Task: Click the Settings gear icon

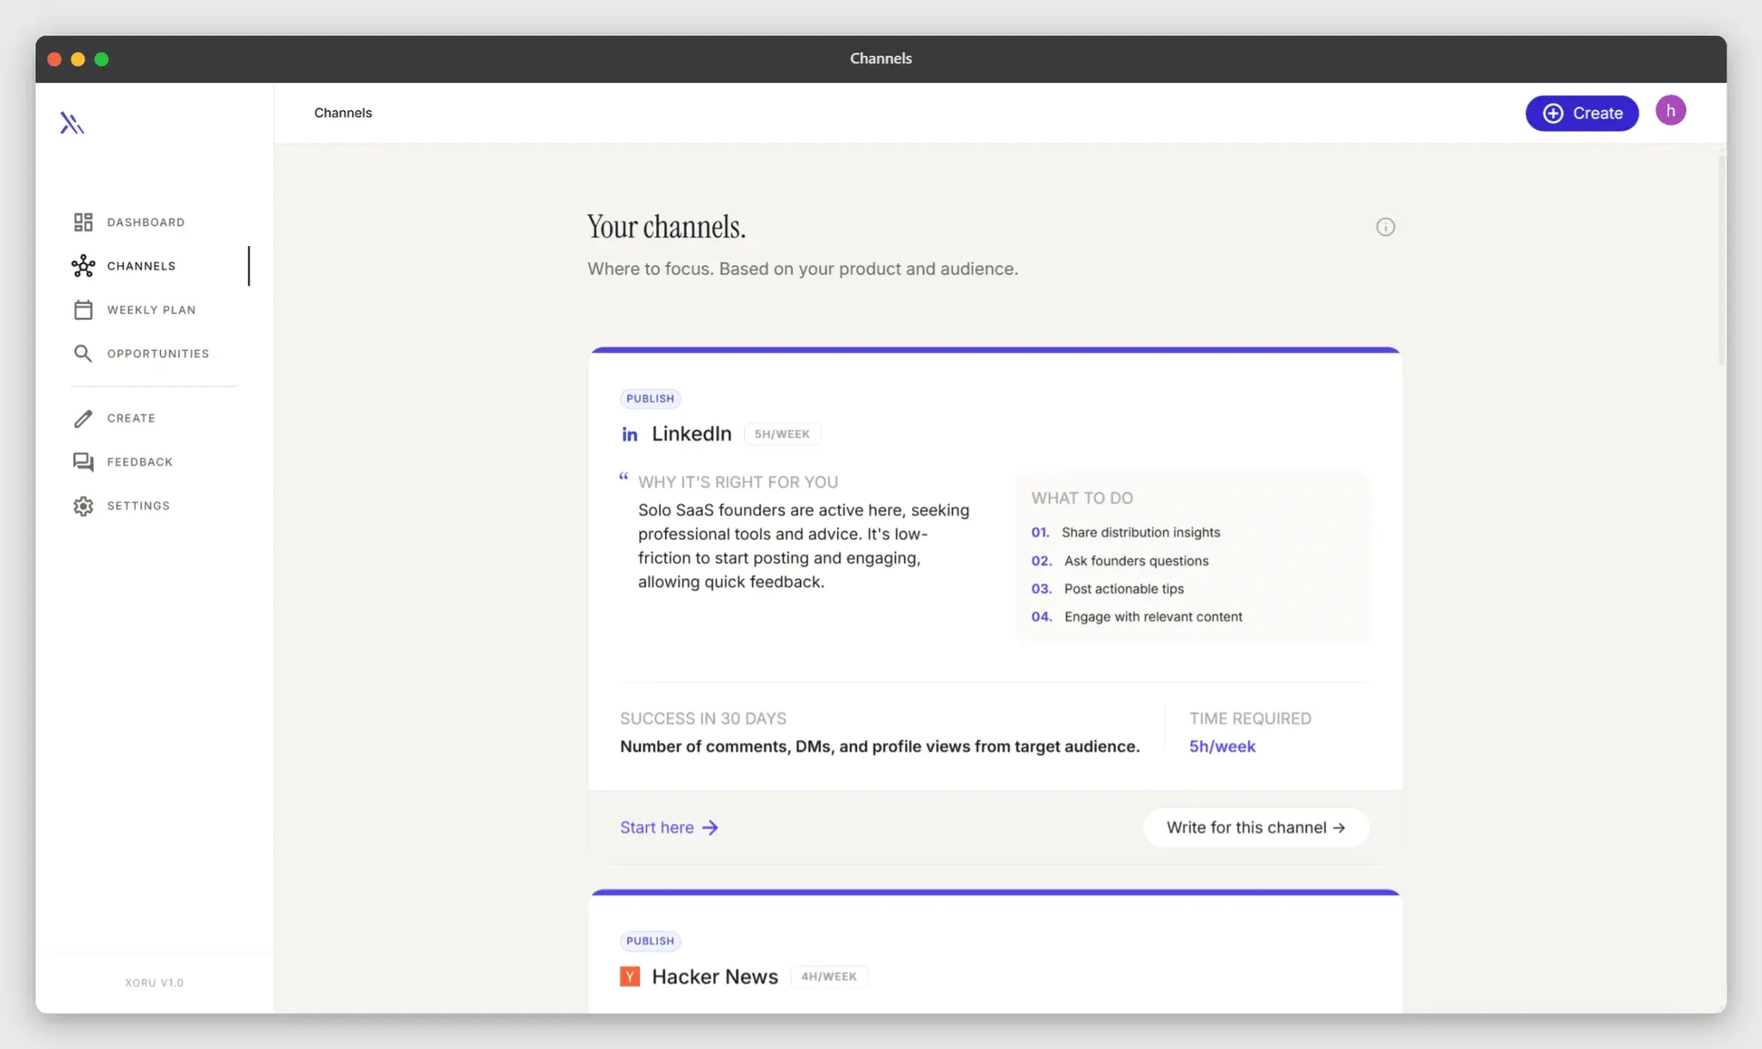Action: coord(83,506)
